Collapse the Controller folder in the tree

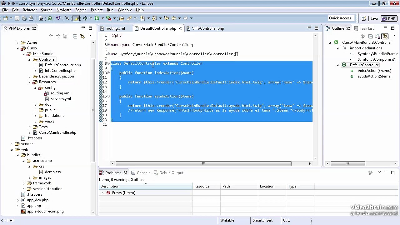(x=30, y=59)
